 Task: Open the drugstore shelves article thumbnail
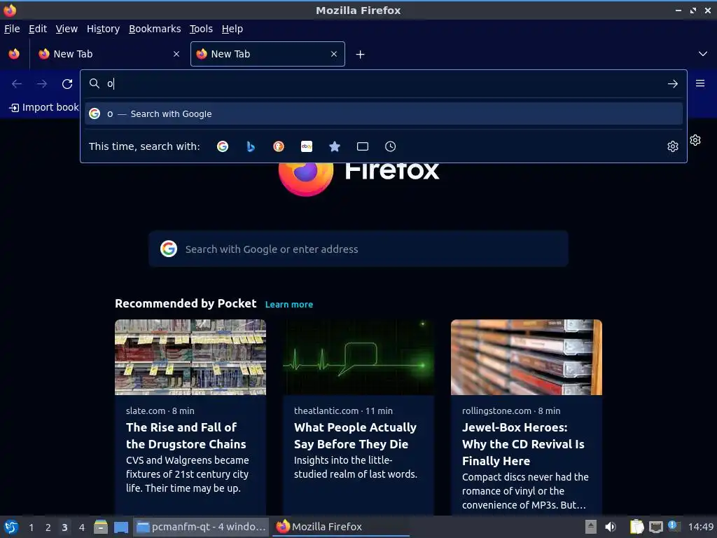click(190, 357)
